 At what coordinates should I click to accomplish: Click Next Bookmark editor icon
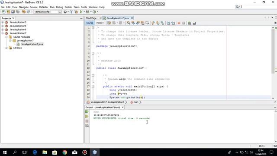[x=158, y=23]
